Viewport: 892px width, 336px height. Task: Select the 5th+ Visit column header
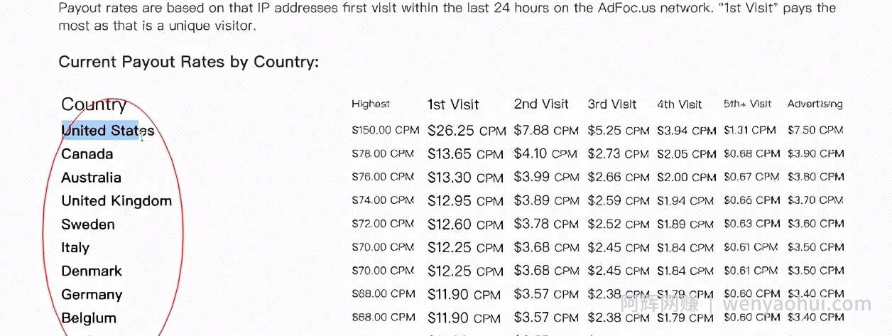748,104
